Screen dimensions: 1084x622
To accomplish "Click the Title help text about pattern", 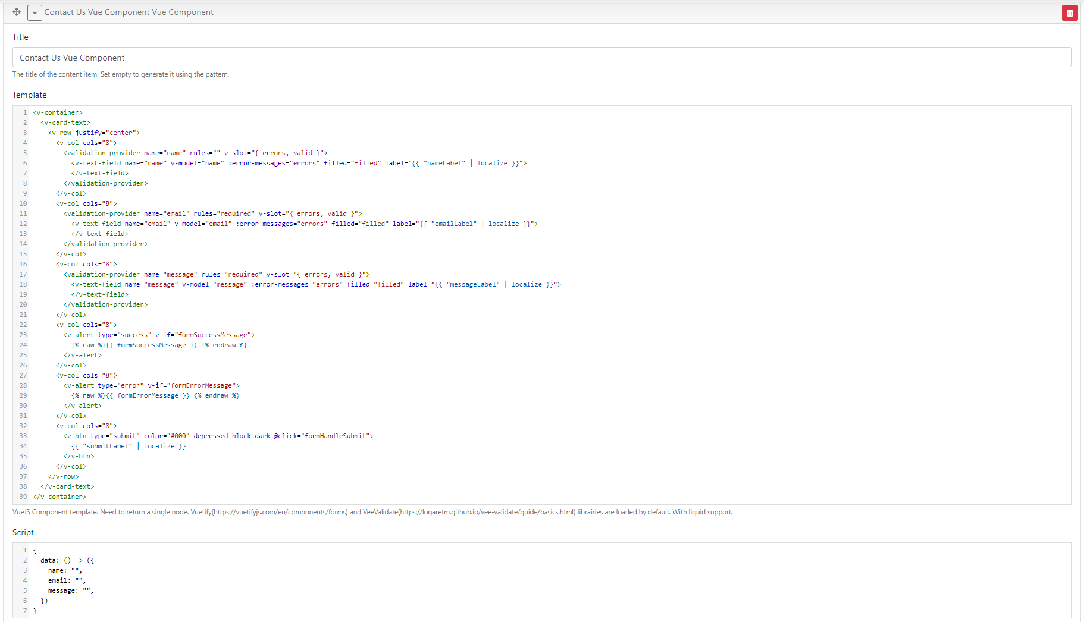I will point(121,74).
